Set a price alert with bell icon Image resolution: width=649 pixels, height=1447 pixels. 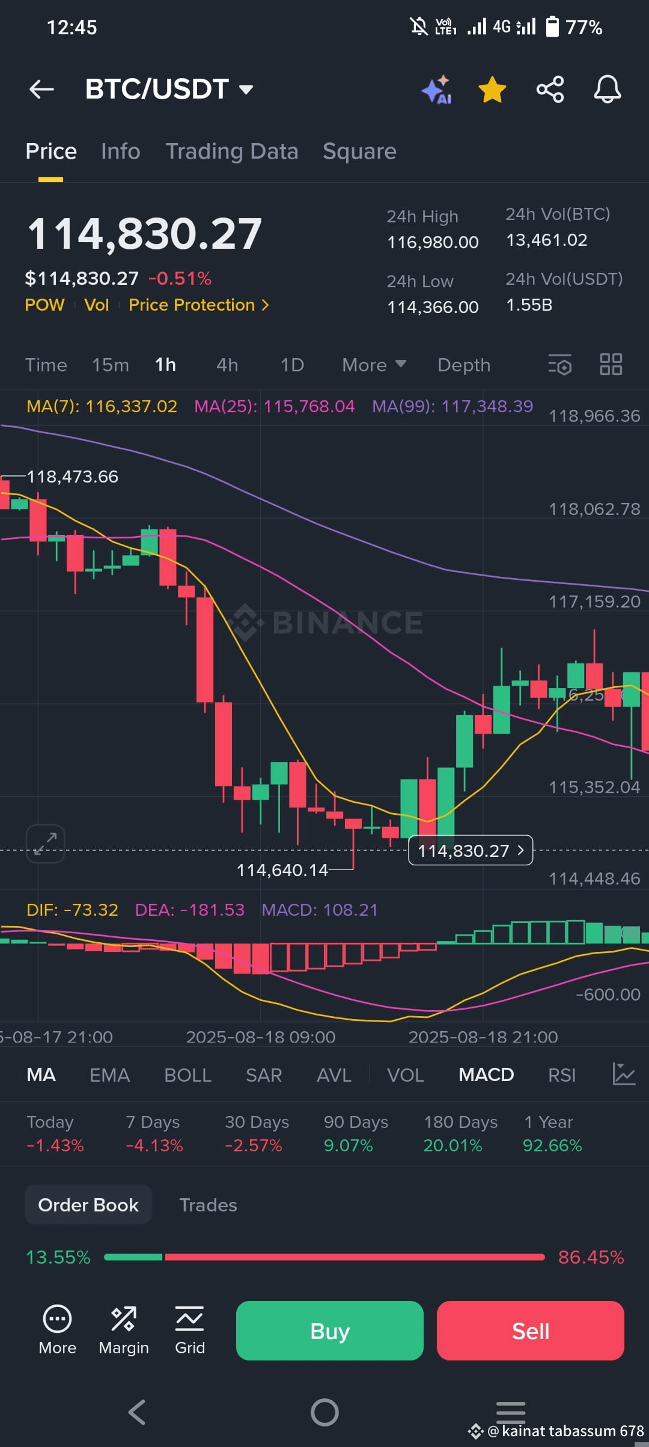point(608,90)
